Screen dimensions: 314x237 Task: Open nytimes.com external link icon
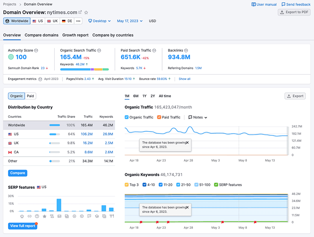pyautogui.click(x=80, y=12)
